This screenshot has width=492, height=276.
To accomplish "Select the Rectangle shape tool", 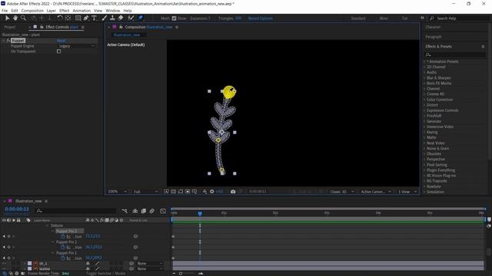I will click(78, 18).
